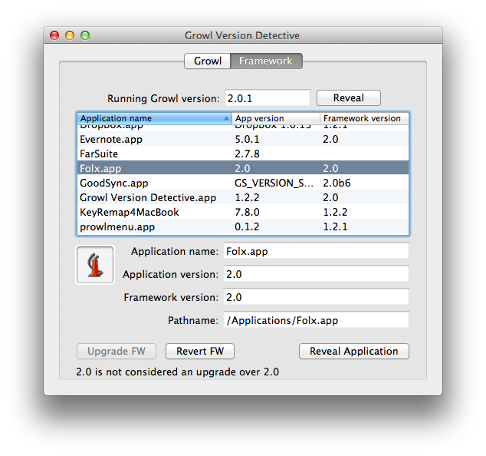Zoom the window with the green button
This screenshot has width=486, height=456.
85,35
